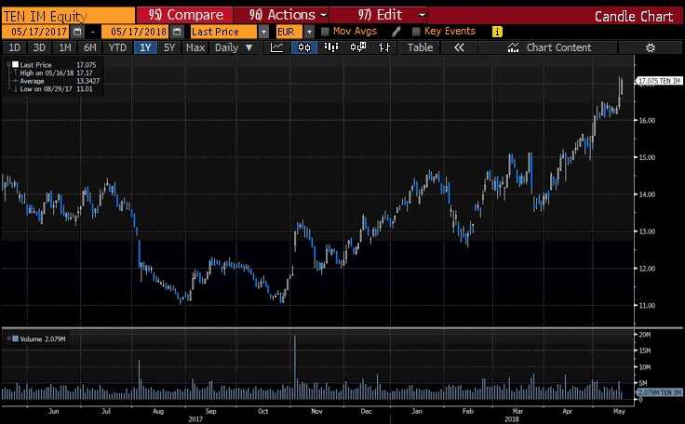Click the EUR currency field
Viewport: 685px width, 424px height.
coord(289,32)
